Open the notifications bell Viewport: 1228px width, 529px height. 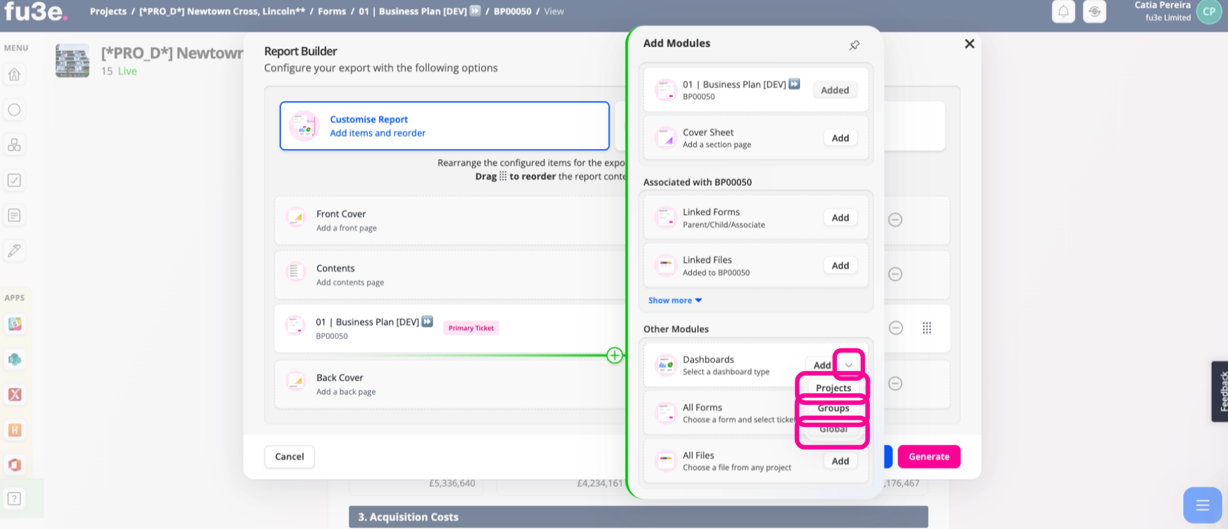tap(1063, 11)
